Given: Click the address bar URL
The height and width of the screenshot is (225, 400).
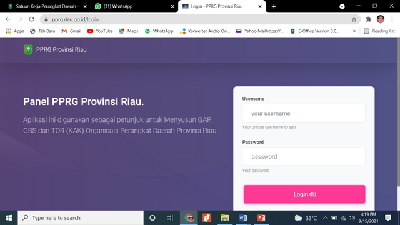Looking at the screenshot, I should point(75,19).
